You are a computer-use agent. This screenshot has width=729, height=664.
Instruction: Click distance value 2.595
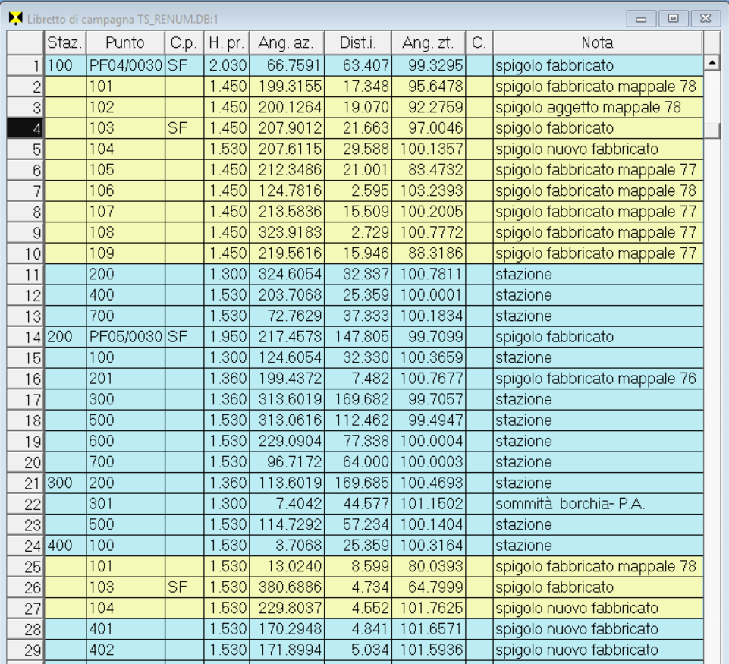click(x=358, y=190)
